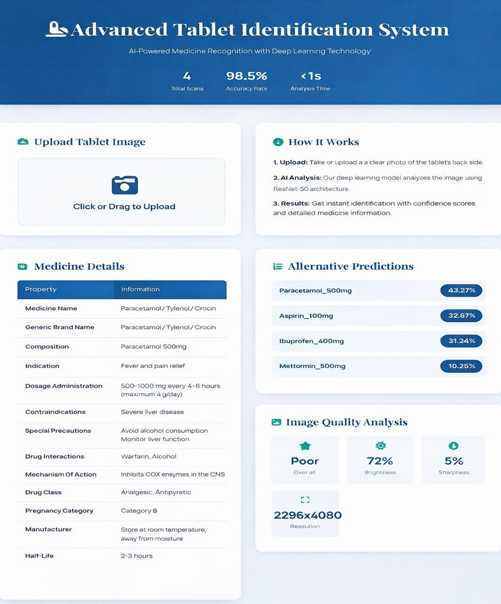Click the 2296x4080 resolution card

coord(305,514)
